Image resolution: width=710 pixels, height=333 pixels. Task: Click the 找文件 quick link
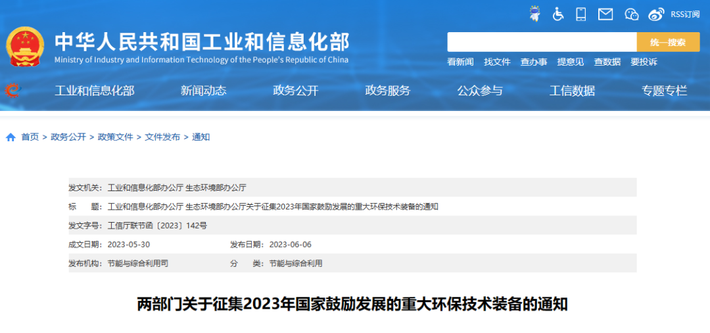tap(497, 62)
